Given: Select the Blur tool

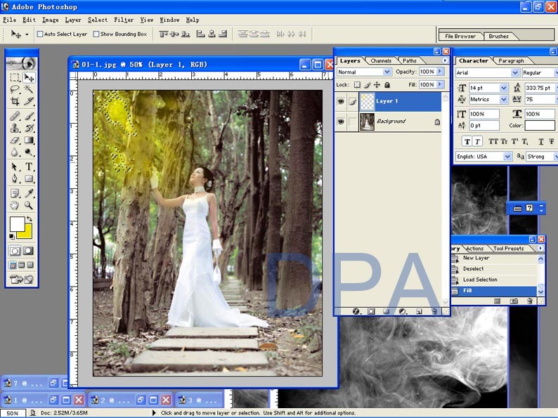Looking at the screenshot, I should [15, 152].
